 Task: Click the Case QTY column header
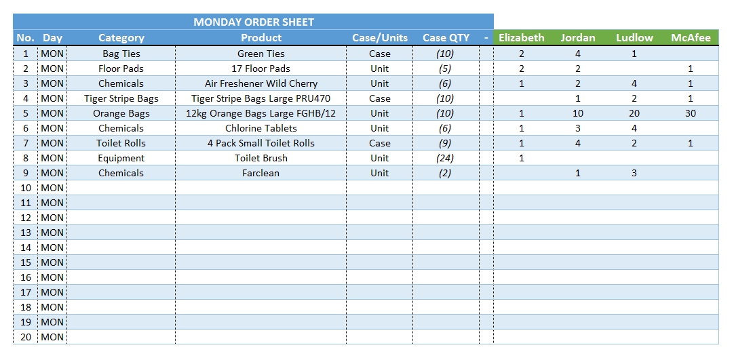pos(446,38)
